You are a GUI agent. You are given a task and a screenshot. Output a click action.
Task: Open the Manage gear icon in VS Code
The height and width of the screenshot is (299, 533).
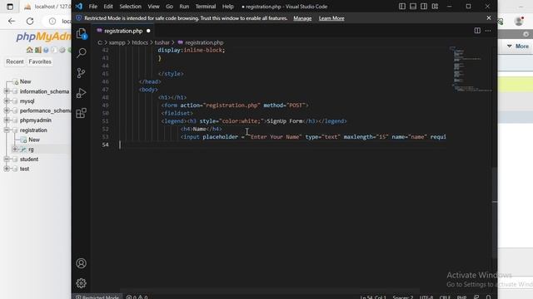(81, 283)
